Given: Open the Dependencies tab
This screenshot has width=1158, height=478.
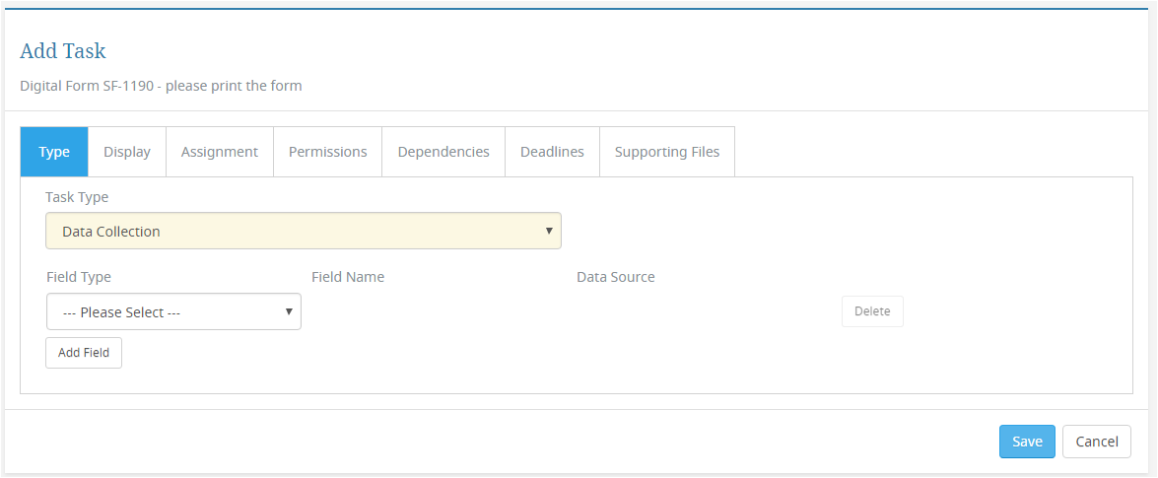Looking at the screenshot, I should click(x=443, y=152).
